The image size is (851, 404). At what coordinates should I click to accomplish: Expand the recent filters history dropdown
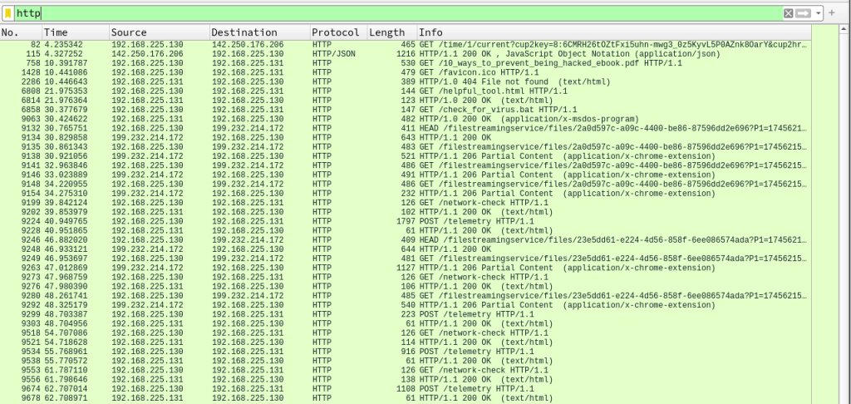coord(819,13)
